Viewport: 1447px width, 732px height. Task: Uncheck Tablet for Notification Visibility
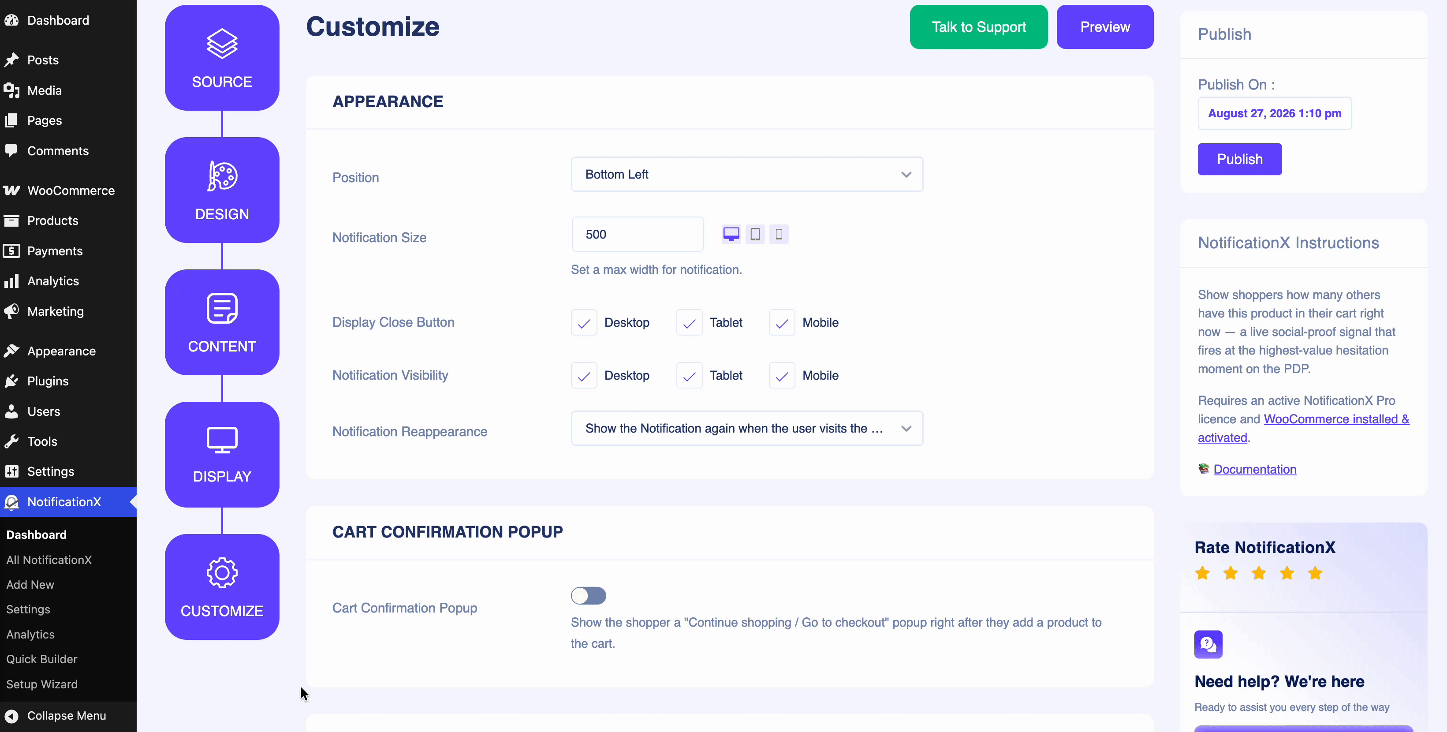[689, 375]
